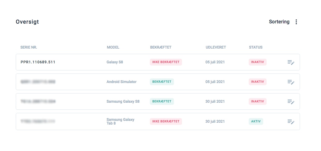Click the UDLEVERET column header
The height and width of the screenshot is (151, 321).
216,47
